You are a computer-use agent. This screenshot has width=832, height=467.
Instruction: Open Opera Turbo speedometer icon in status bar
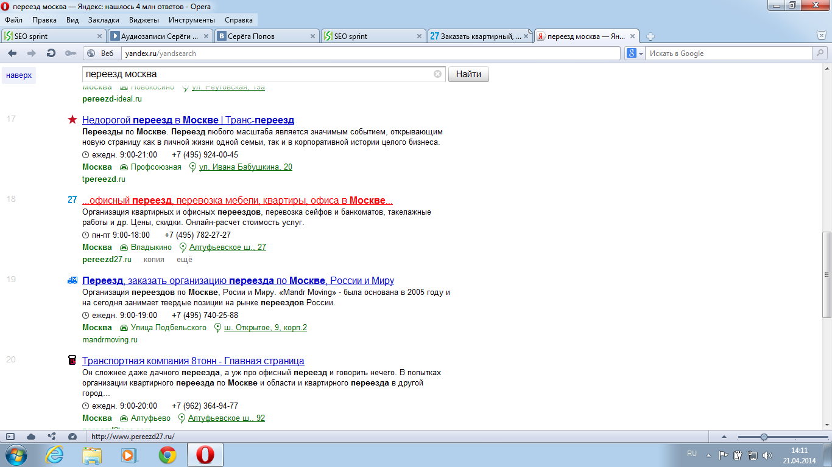pos(72,437)
